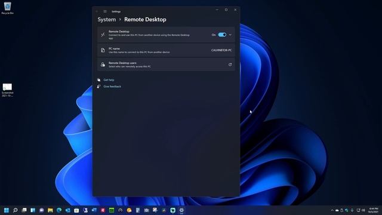Screen dimensions: 382x215
Task: Open the speedometer gauge taskbar app
Action: coord(121,210)
